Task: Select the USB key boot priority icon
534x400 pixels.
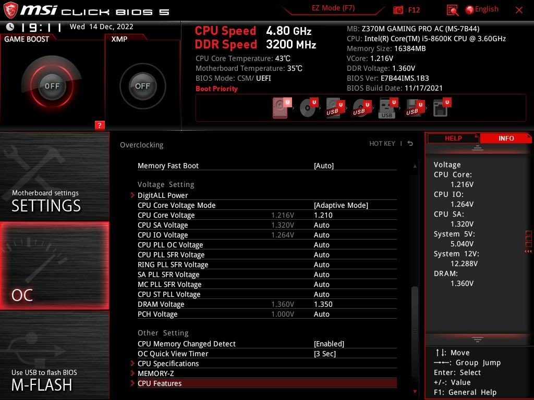Action: (388, 108)
